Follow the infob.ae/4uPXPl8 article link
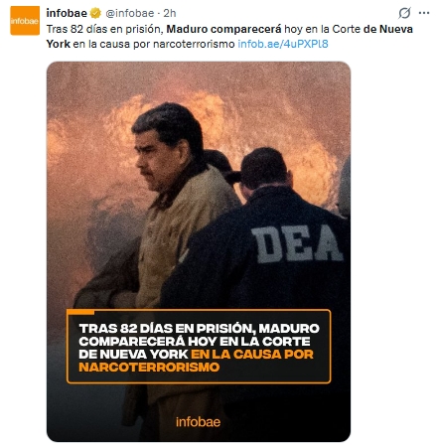This screenshot has width=436, height=448. 283,44
